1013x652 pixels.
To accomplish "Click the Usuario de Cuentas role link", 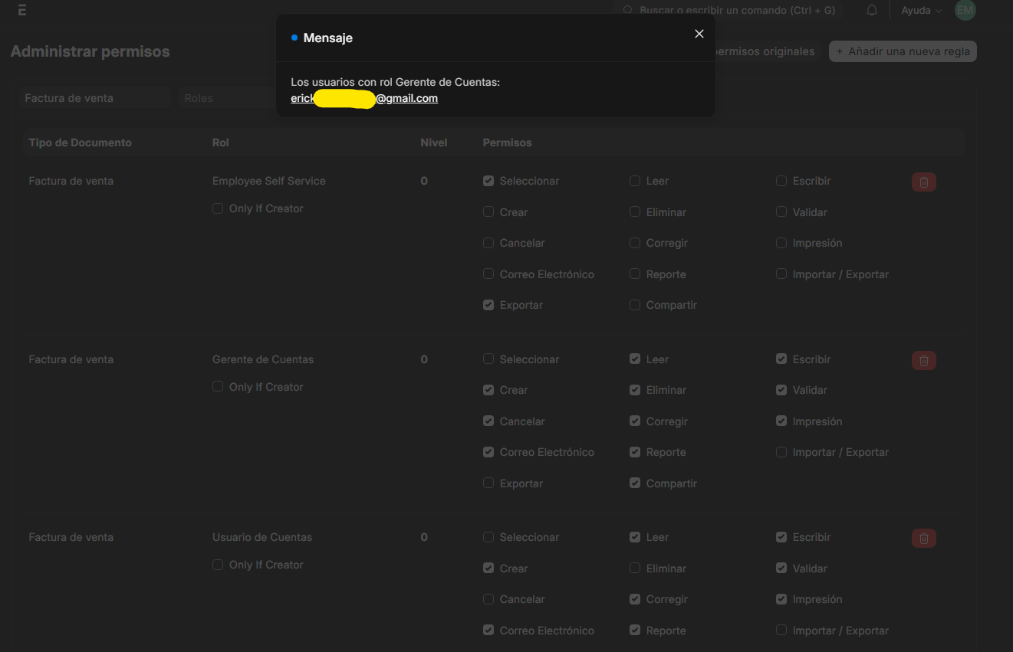I will (x=262, y=537).
